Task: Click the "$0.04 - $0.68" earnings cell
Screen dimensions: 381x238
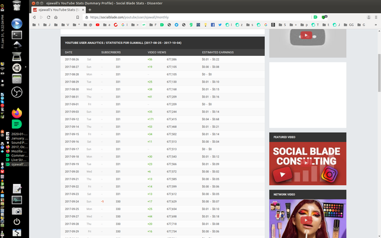Action: pos(210,119)
